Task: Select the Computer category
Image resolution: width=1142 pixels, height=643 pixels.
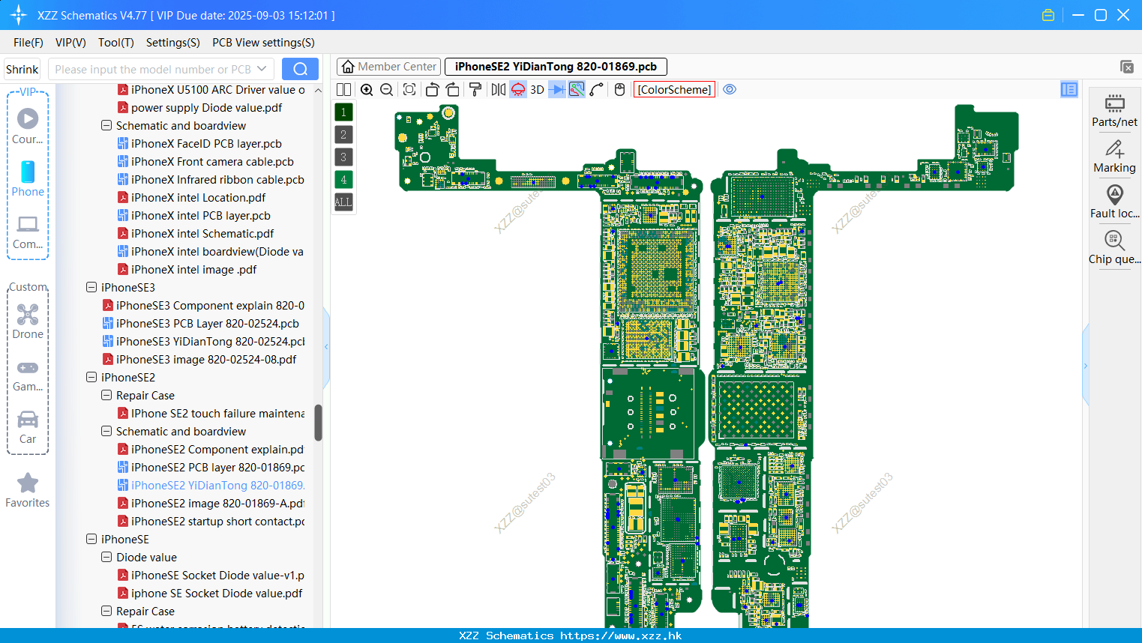Action: pos(28,232)
